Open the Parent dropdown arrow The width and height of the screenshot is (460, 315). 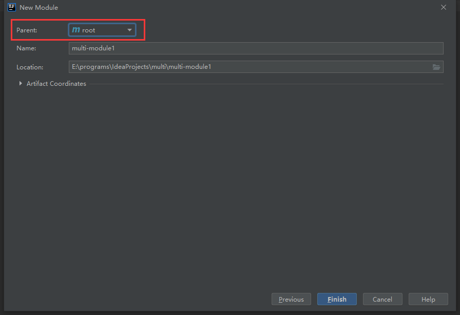click(130, 30)
